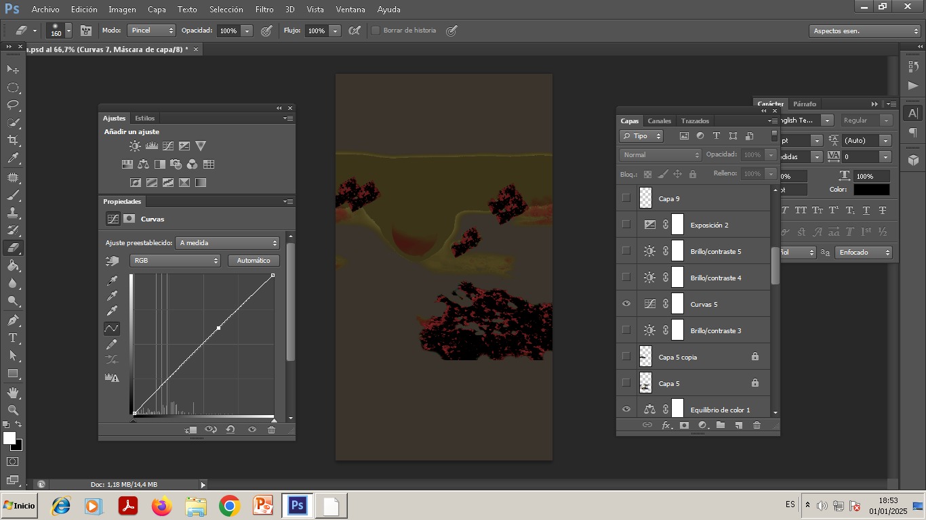Select the Clone Stamp tool

pos(13,213)
